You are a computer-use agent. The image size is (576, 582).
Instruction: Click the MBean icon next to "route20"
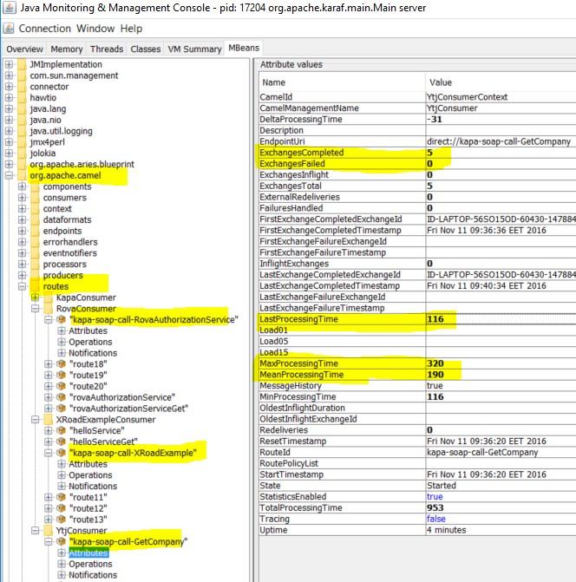(x=62, y=386)
